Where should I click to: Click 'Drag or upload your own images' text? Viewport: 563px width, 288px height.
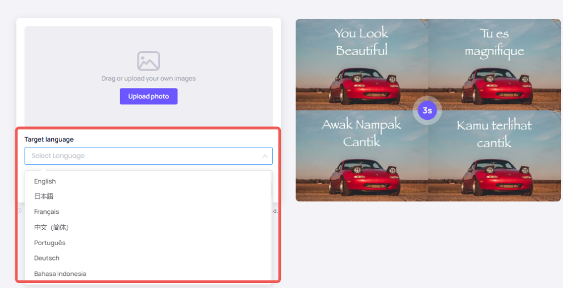[x=148, y=78]
